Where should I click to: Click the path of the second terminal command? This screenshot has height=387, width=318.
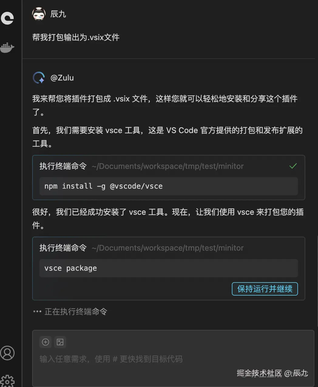[x=168, y=248]
